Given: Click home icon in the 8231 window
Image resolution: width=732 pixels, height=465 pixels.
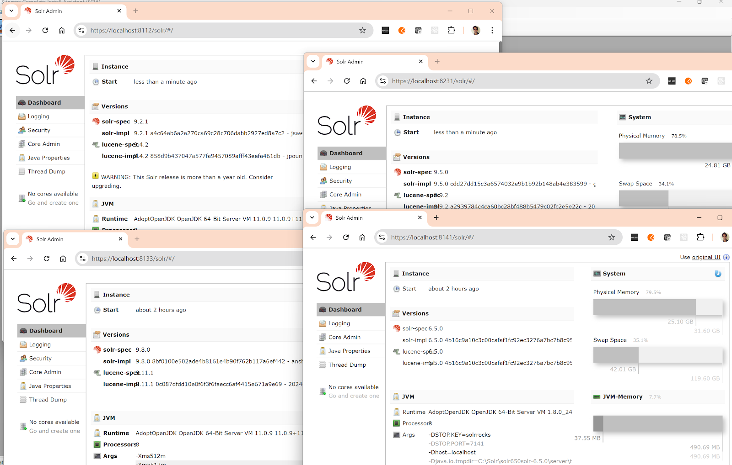Looking at the screenshot, I should click(x=363, y=81).
